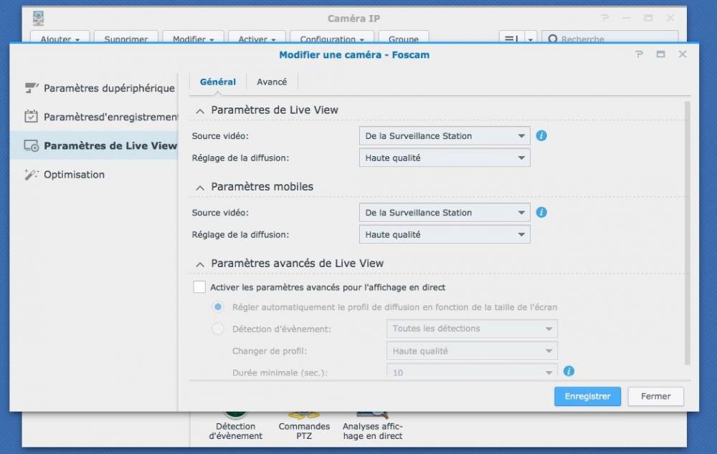The width and height of the screenshot is (717, 454).
Task: Click the recording settings calendar icon
Action: pos(32,117)
